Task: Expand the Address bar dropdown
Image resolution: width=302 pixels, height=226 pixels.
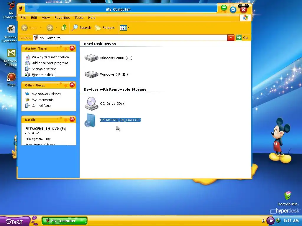Action: click(x=231, y=38)
